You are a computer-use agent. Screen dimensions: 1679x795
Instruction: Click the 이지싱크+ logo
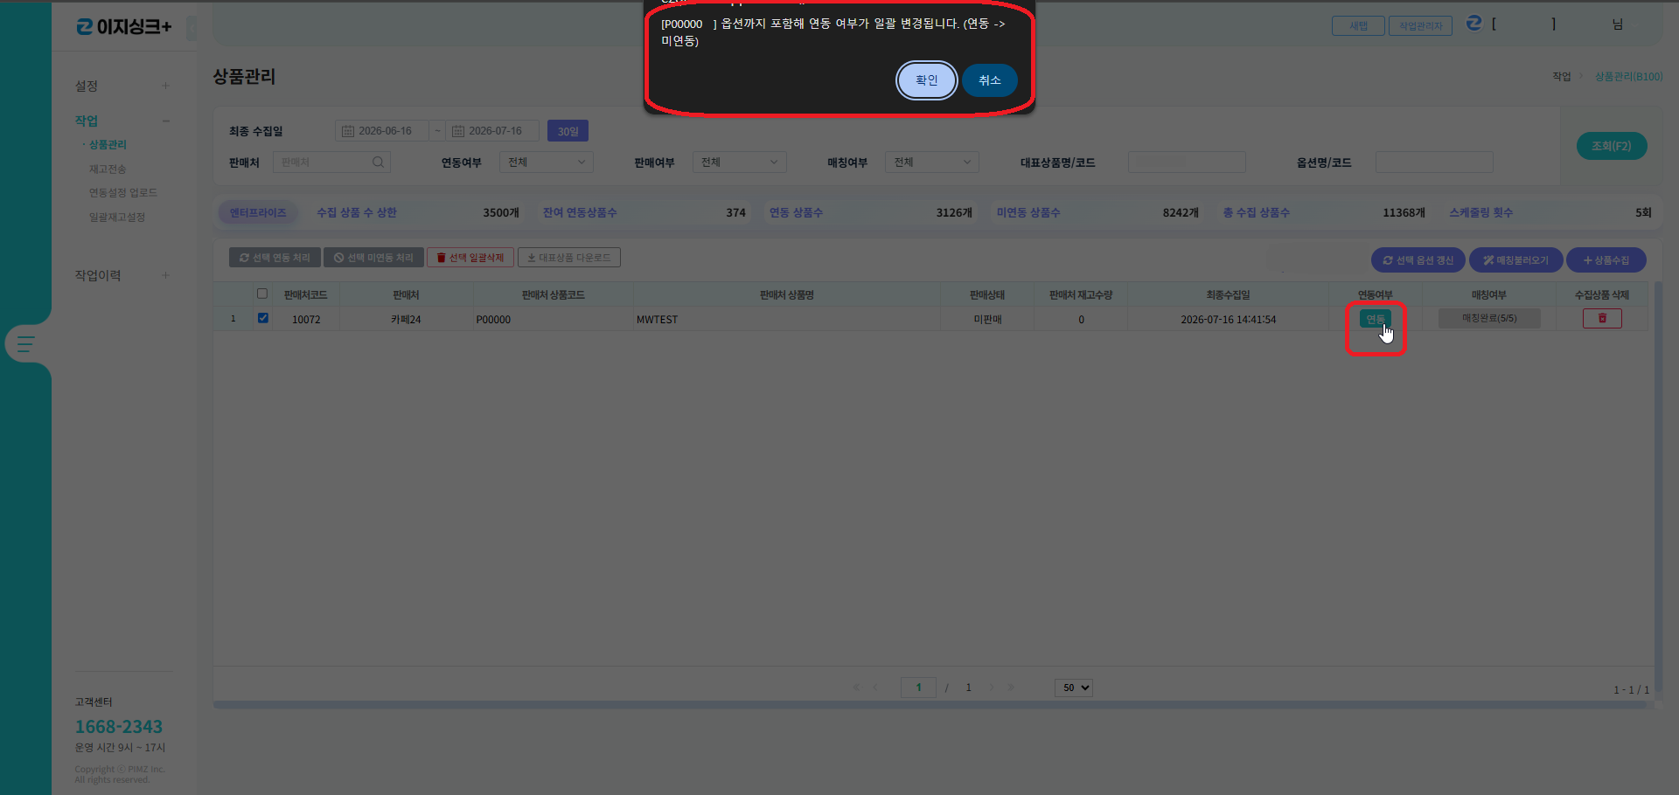point(124,27)
